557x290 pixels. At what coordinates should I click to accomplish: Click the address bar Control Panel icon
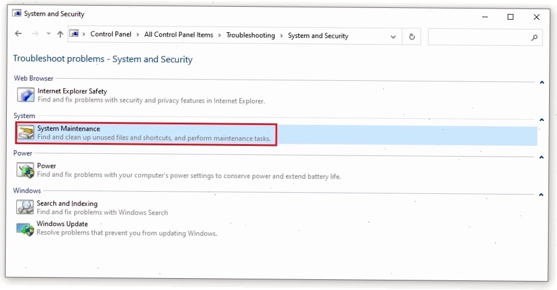tap(74, 34)
